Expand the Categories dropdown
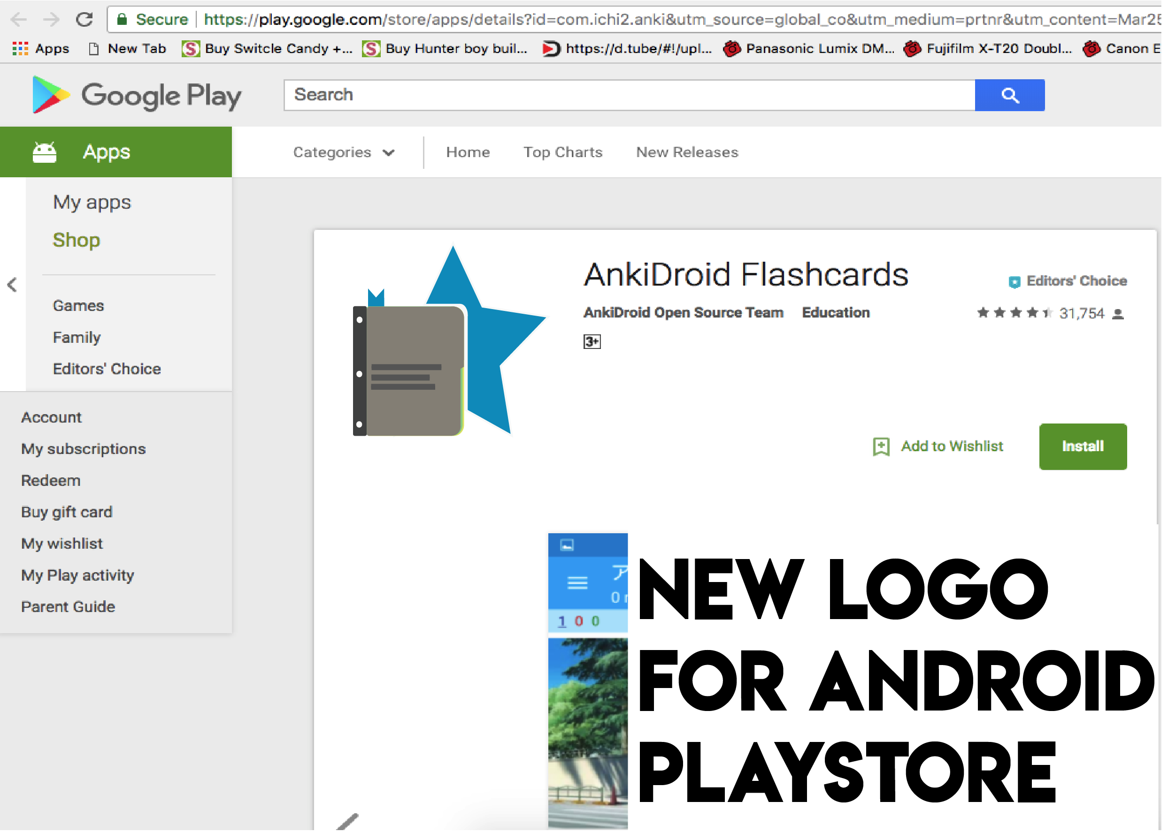Image resolution: width=1176 pixels, height=832 pixels. 344,153
